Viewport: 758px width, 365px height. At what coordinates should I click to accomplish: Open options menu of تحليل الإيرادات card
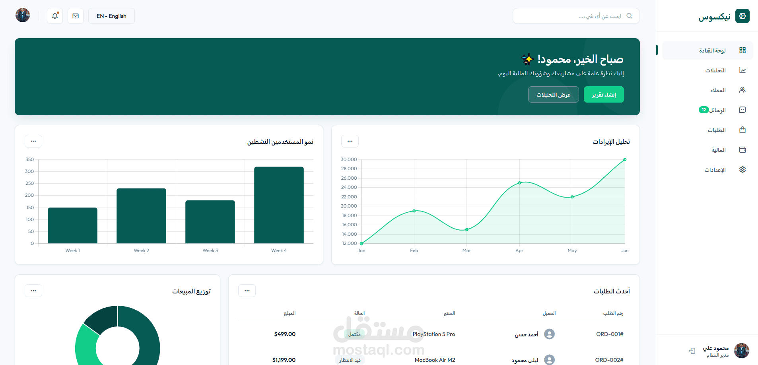click(x=350, y=141)
